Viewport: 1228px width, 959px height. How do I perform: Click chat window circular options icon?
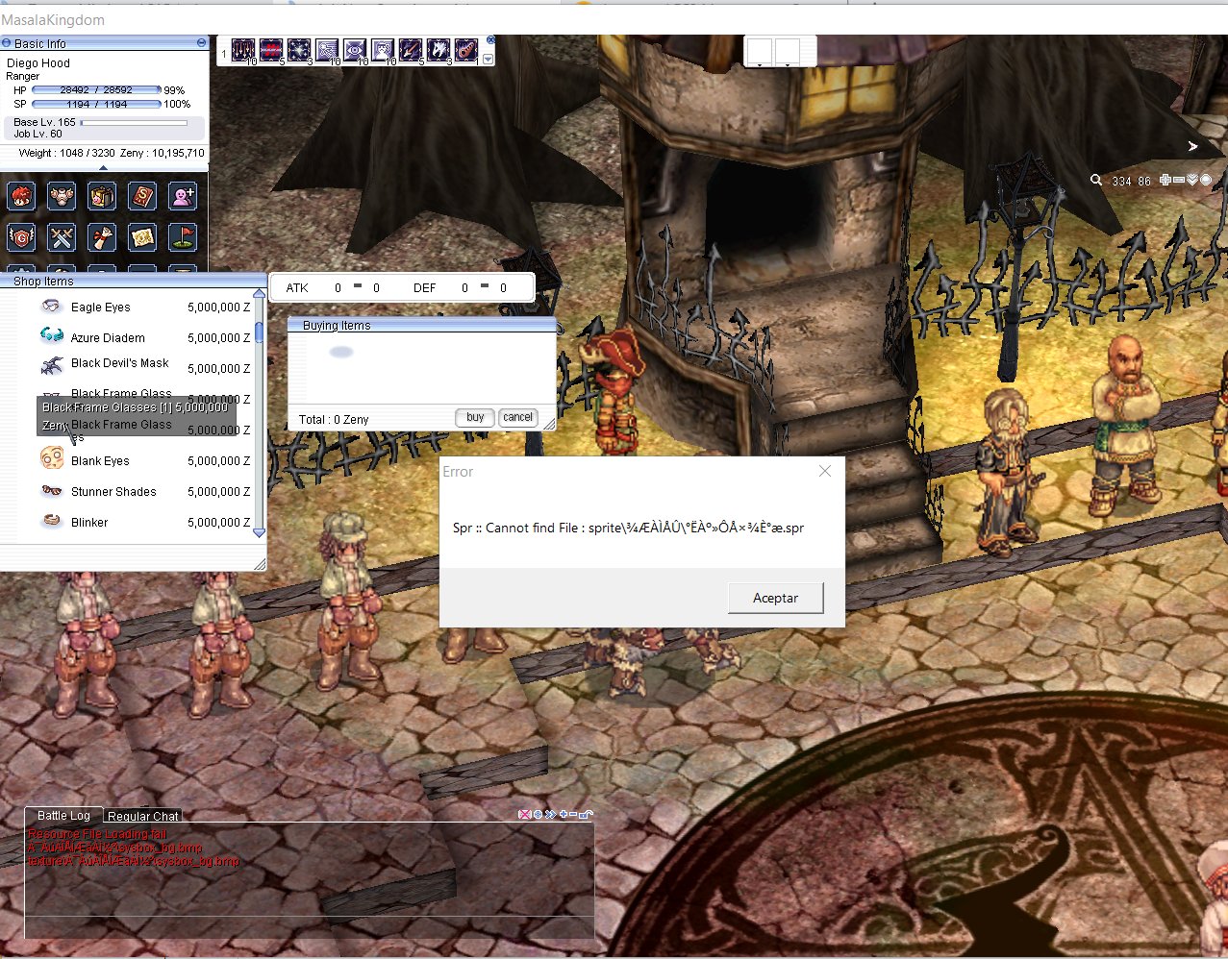(538, 814)
